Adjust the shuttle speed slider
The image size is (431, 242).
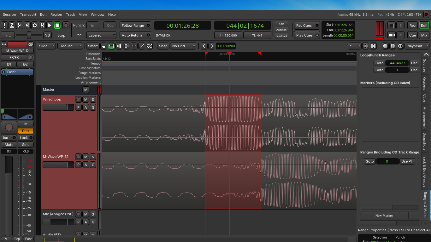(x=29, y=35)
